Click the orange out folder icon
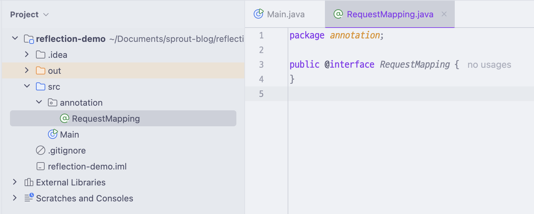This screenshot has width=534, height=214. pyautogui.click(x=41, y=70)
